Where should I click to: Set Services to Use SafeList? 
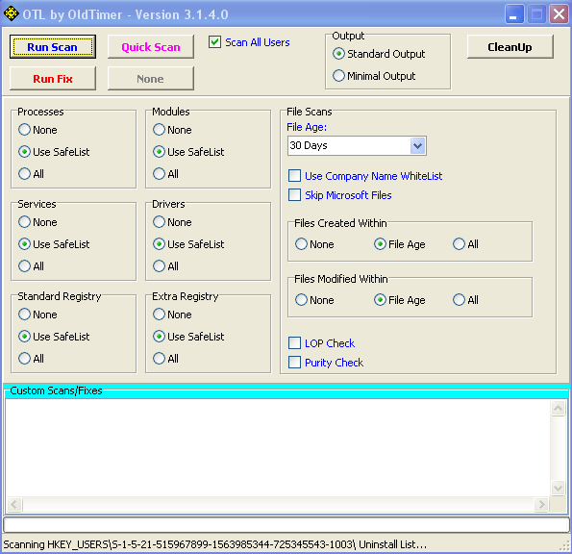(24, 243)
